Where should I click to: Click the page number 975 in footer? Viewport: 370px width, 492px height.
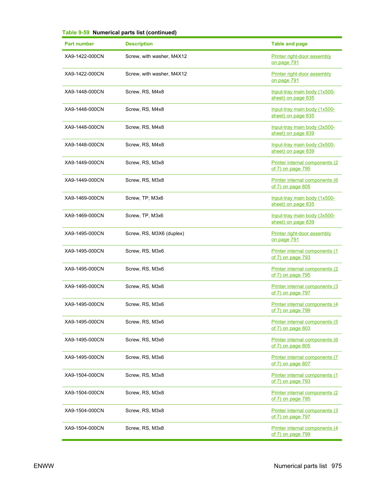[337, 466]
